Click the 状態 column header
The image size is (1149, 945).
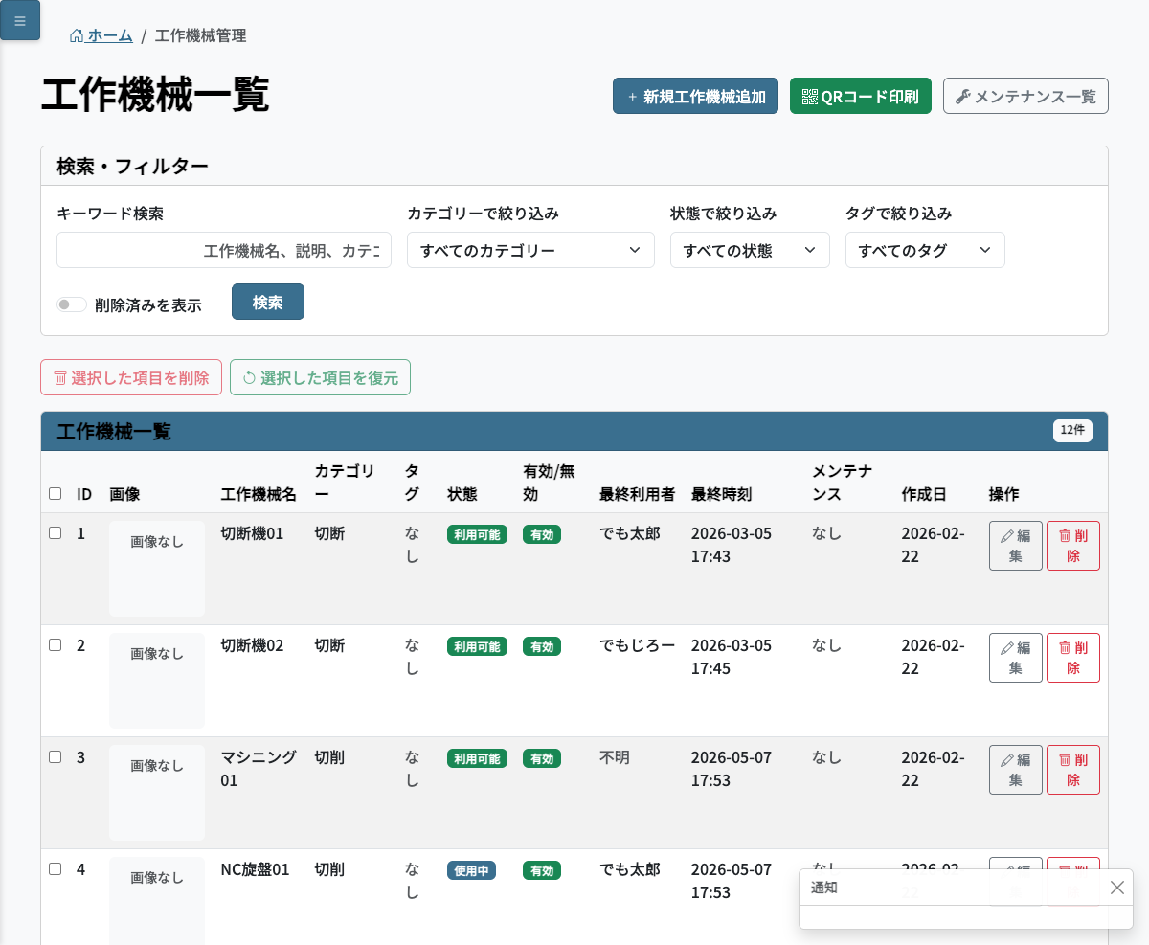coord(462,494)
